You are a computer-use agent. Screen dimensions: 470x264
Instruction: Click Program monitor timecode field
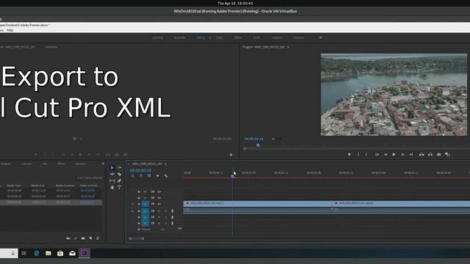[254, 139]
